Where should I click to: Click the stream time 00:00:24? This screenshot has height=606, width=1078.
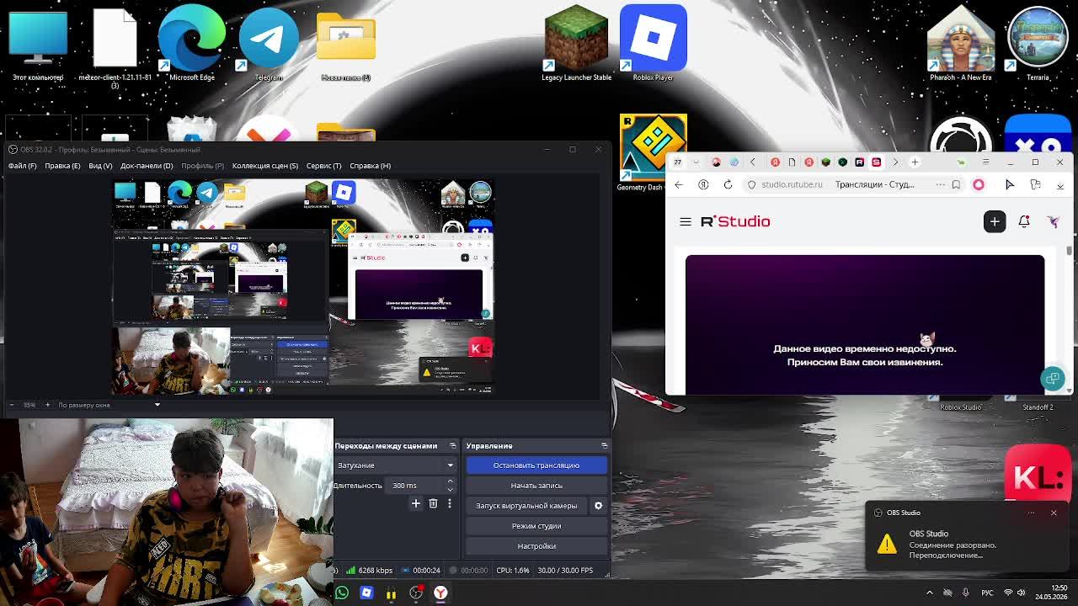pos(427,571)
